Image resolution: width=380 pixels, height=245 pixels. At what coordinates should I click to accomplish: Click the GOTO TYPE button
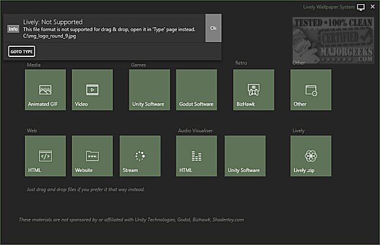coord(21,52)
